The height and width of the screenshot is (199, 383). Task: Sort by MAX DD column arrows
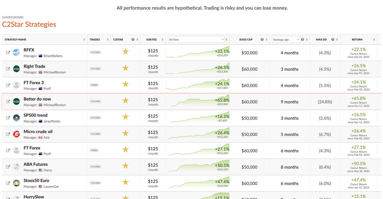pos(337,39)
